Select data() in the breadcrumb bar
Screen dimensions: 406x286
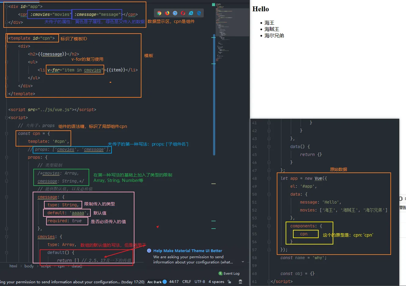tap(77, 266)
